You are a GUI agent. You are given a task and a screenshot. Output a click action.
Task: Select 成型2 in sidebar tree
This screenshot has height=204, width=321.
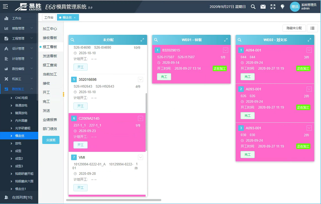point(19,158)
